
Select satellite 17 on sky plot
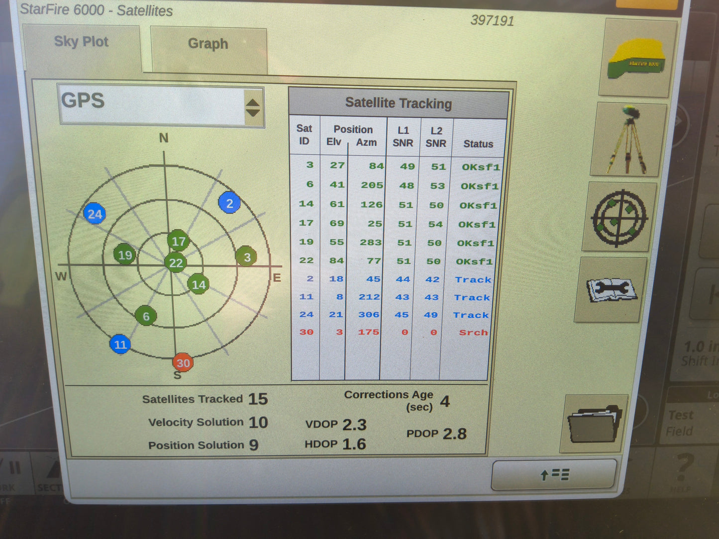pyautogui.click(x=178, y=241)
